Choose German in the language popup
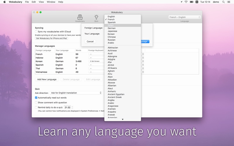 (x=123, y=28)
